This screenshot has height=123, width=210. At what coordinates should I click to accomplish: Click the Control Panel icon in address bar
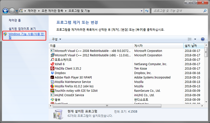(x=21, y=11)
